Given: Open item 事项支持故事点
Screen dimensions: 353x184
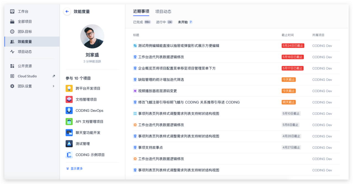Looking at the screenshot, I should [x=150, y=147].
